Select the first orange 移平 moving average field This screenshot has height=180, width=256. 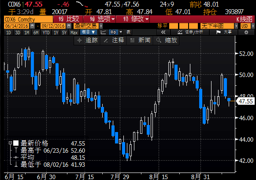point(174,26)
